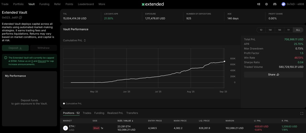
Task: Click Profit Factor 1.5 value
Action: [302, 53]
